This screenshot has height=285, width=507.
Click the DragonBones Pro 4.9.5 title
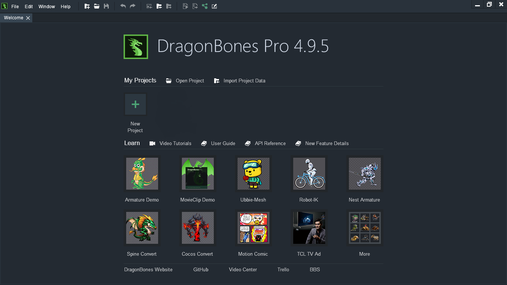[243, 46]
